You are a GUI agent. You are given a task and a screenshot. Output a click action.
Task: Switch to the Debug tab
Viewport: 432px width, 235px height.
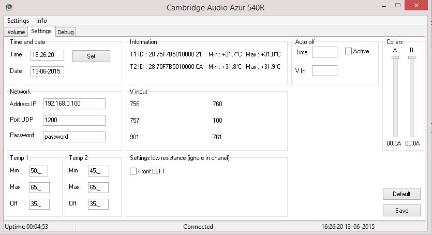tap(66, 32)
